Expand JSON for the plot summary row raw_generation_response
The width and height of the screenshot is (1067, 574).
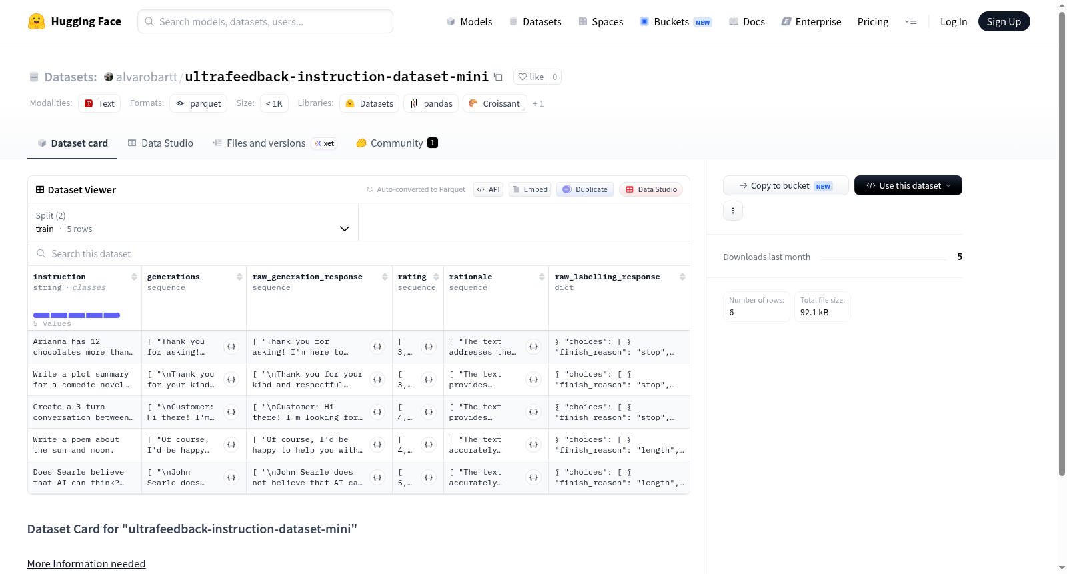click(377, 379)
